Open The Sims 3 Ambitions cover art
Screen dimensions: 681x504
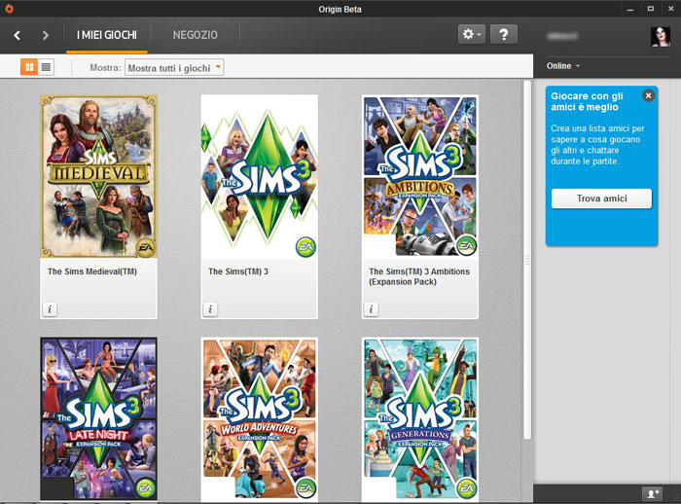pos(420,177)
